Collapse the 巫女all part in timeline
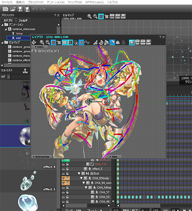 [x=79, y=173]
